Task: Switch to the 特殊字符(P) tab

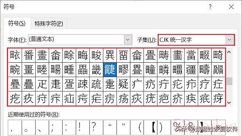Action: (x=49, y=24)
